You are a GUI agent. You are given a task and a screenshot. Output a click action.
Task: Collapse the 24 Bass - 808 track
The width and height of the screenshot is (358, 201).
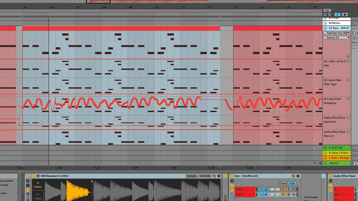(x=325, y=28)
